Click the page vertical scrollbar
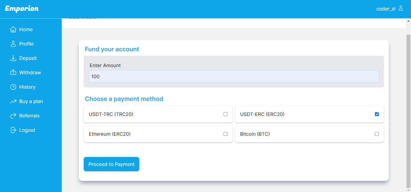The width and height of the screenshot is (411, 192). tap(408, 105)
